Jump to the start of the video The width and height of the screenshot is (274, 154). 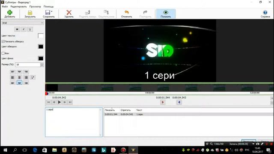(x=48, y=102)
